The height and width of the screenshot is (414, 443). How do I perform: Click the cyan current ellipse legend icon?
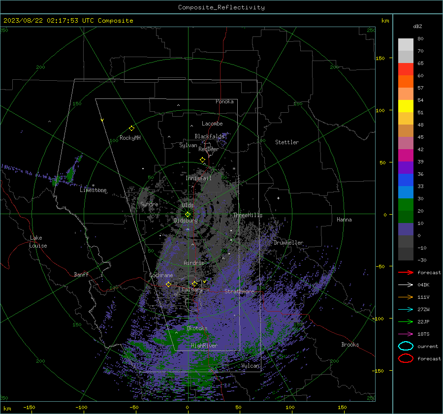point(406,346)
